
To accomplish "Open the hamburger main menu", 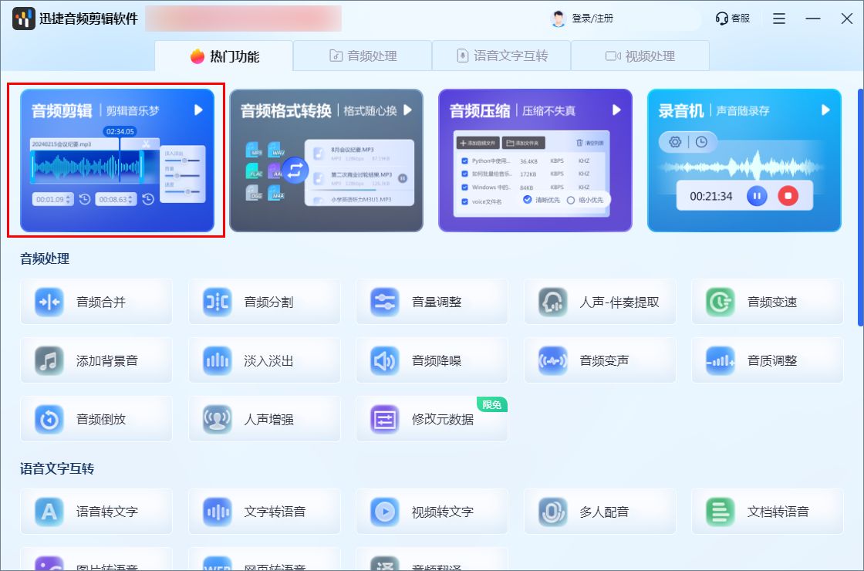I will (779, 19).
